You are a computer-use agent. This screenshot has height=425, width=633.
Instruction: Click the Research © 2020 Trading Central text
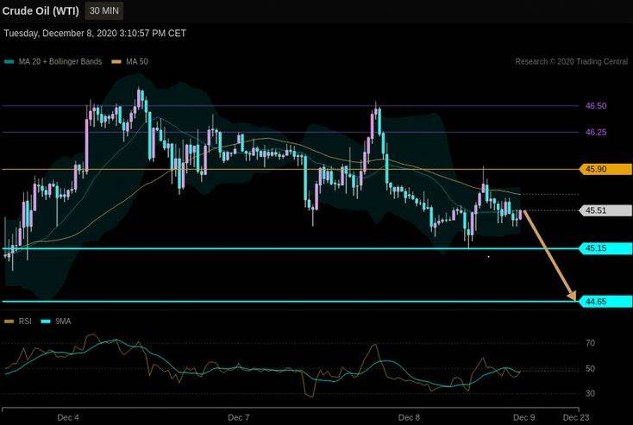[571, 62]
